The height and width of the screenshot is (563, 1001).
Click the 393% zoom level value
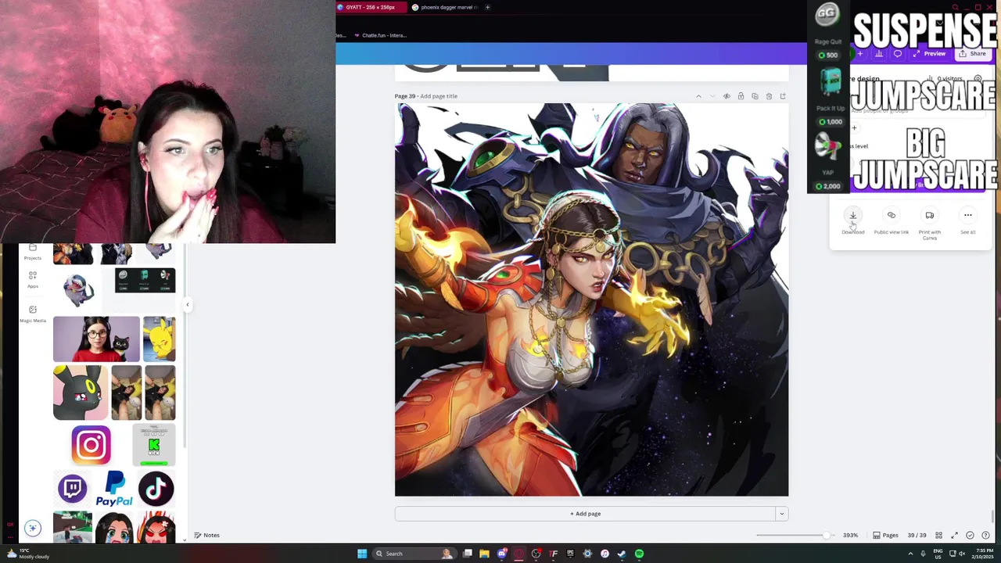(850, 536)
